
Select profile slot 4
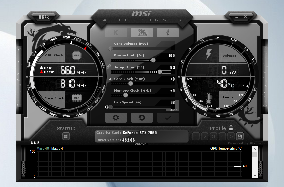222,136
